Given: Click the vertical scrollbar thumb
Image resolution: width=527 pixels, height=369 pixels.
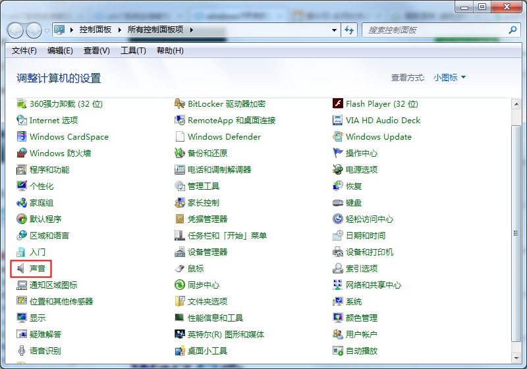Looking at the screenshot, I should click(516, 233).
